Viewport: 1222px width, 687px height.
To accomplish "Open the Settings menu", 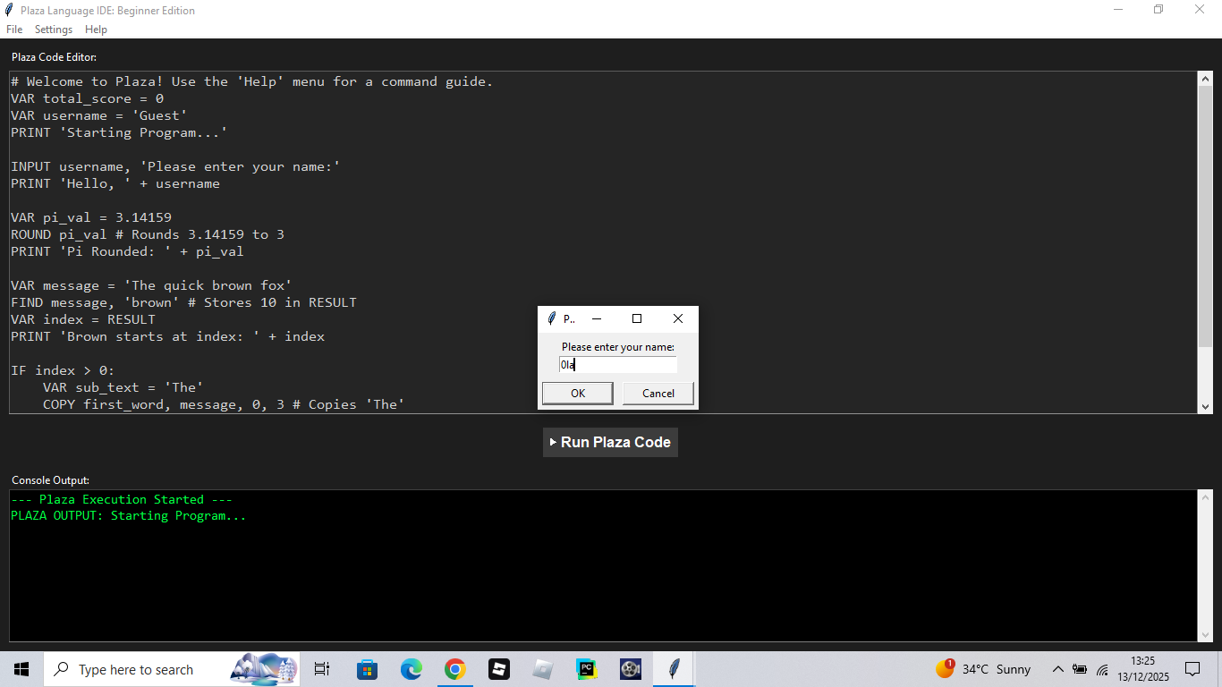I will 54,30.
